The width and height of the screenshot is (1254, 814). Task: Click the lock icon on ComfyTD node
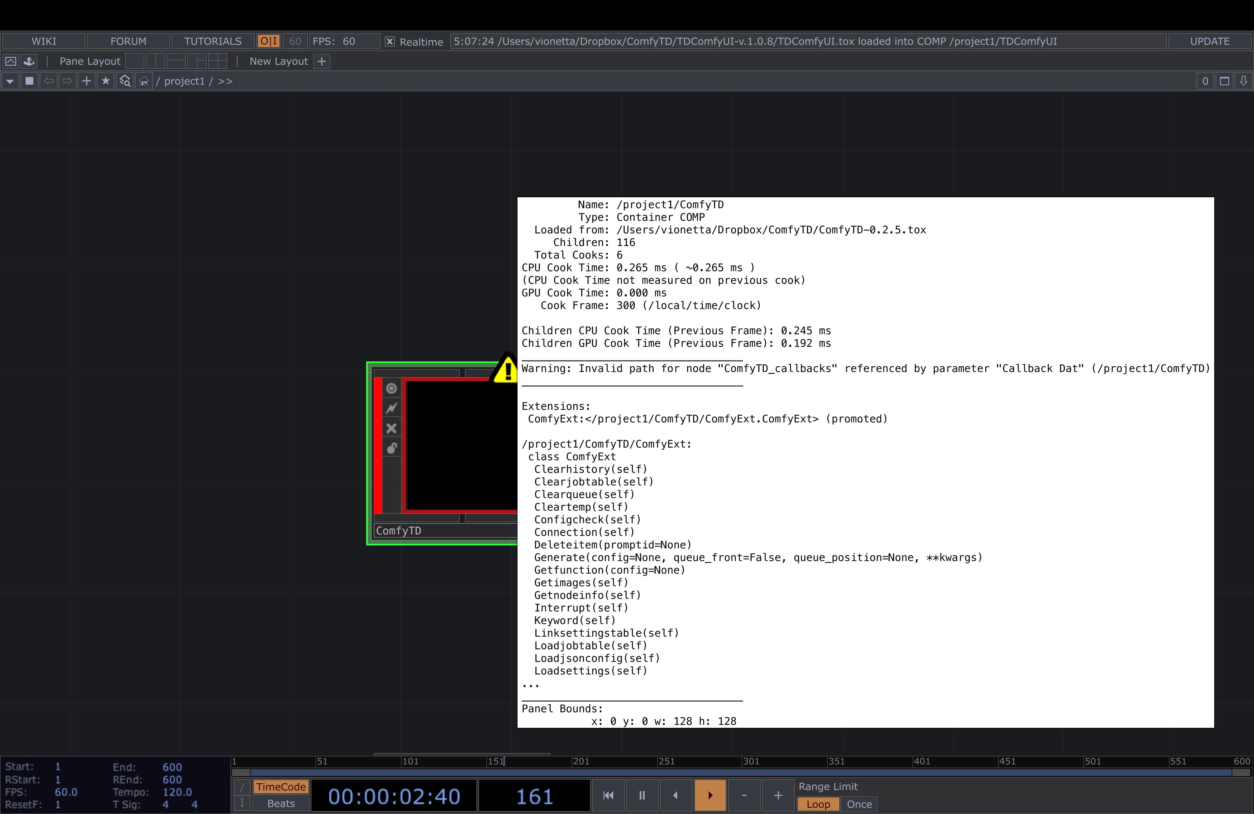pyautogui.click(x=391, y=448)
